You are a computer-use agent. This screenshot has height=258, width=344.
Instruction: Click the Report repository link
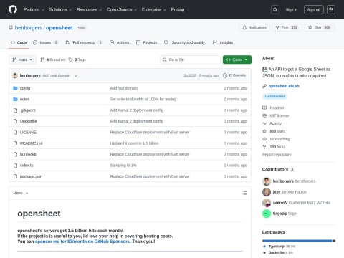[x=277, y=155]
